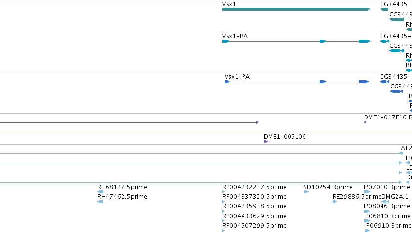Image resolution: width=412 pixels, height=233 pixels.
Task: Click the SD10254.3prime EST glyph
Action: point(306,192)
